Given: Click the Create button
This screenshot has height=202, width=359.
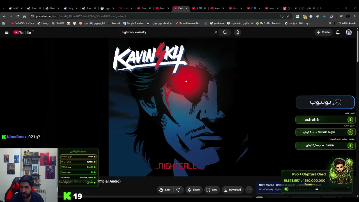Looking at the screenshot, I should (323, 32).
